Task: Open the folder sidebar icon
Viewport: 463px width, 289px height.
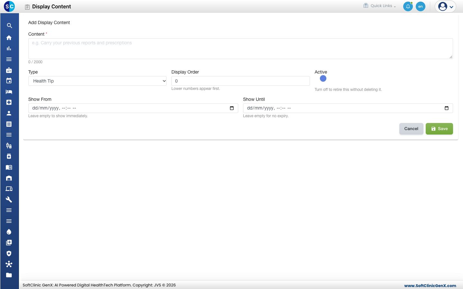Action: (x=9, y=275)
